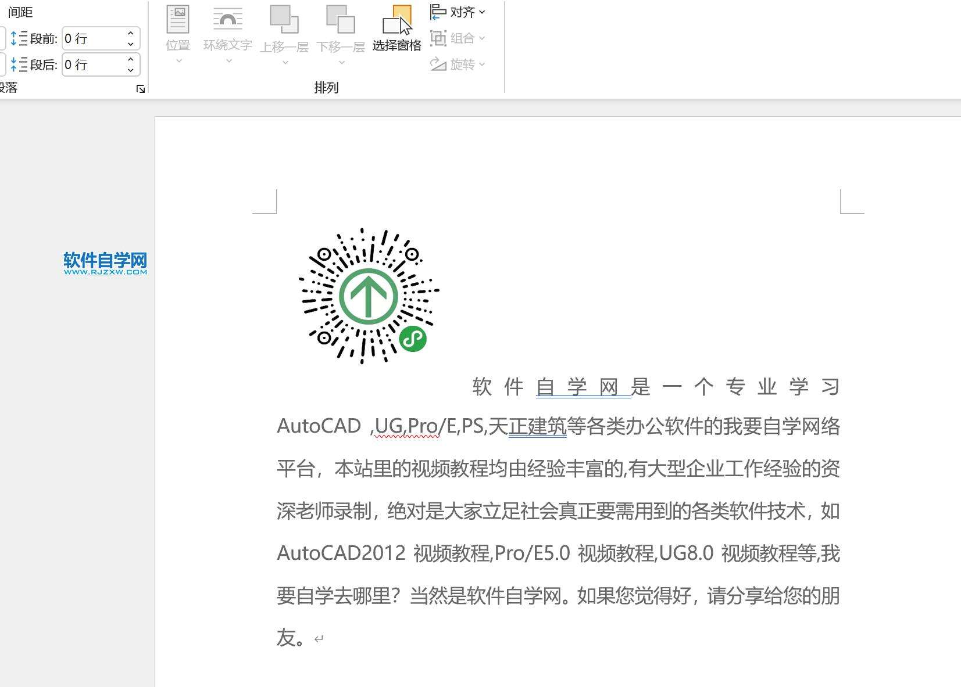Click the text "要自学去哪里"
Image resolution: width=961 pixels, height=687 pixels.
(334, 595)
